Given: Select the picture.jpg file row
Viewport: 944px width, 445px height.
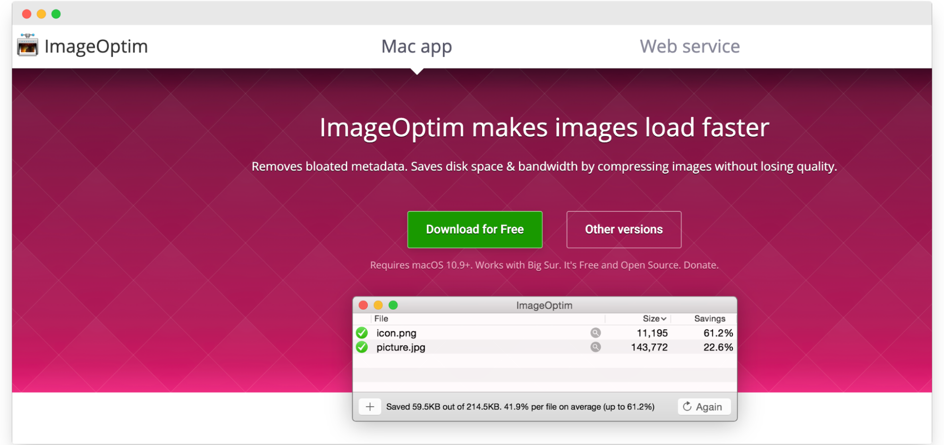Looking at the screenshot, I should (x=544, y=347).
